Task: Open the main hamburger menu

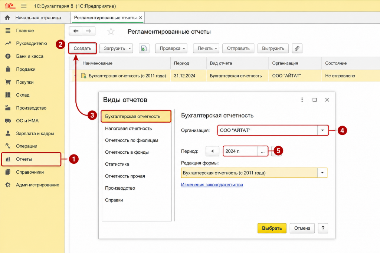Action: pos(24,6)
